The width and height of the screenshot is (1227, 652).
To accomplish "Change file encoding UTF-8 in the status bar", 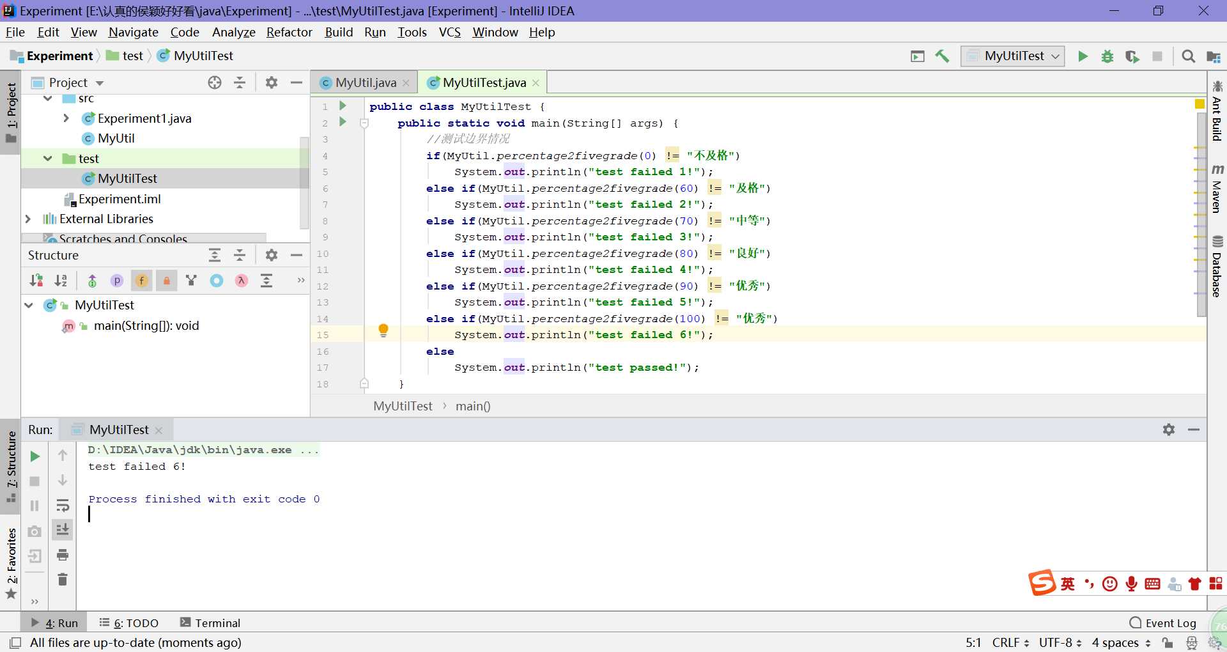I will [x=1060, y=642].
